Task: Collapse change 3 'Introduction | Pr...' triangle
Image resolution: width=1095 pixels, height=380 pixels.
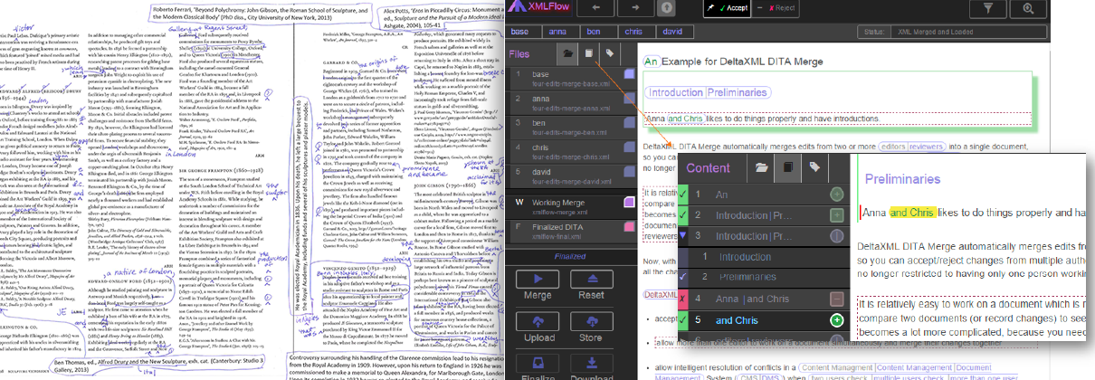Action: (x=684, y=236)
